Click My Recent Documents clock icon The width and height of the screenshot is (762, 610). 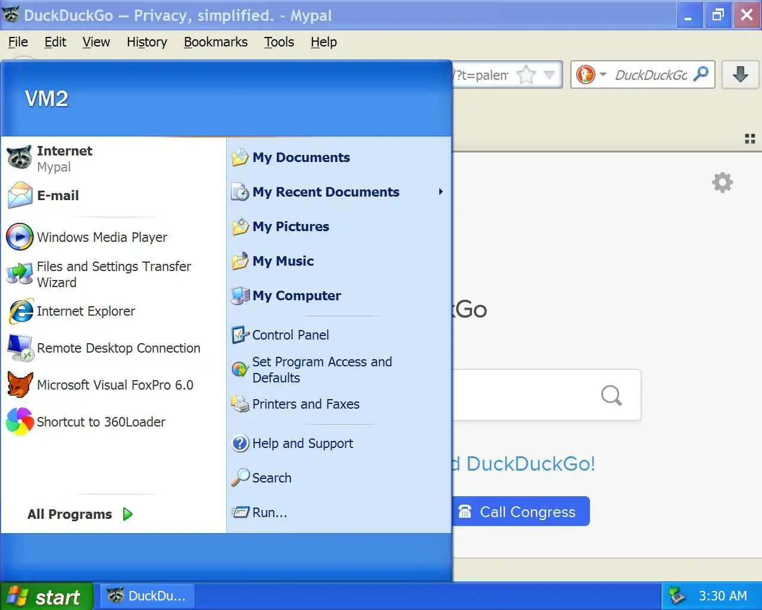pyautogui.click(x=240, y=192)
